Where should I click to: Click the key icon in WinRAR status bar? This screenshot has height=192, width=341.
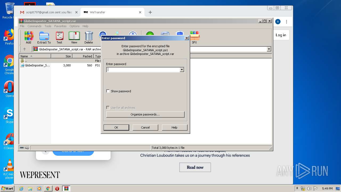click(27, 148)
